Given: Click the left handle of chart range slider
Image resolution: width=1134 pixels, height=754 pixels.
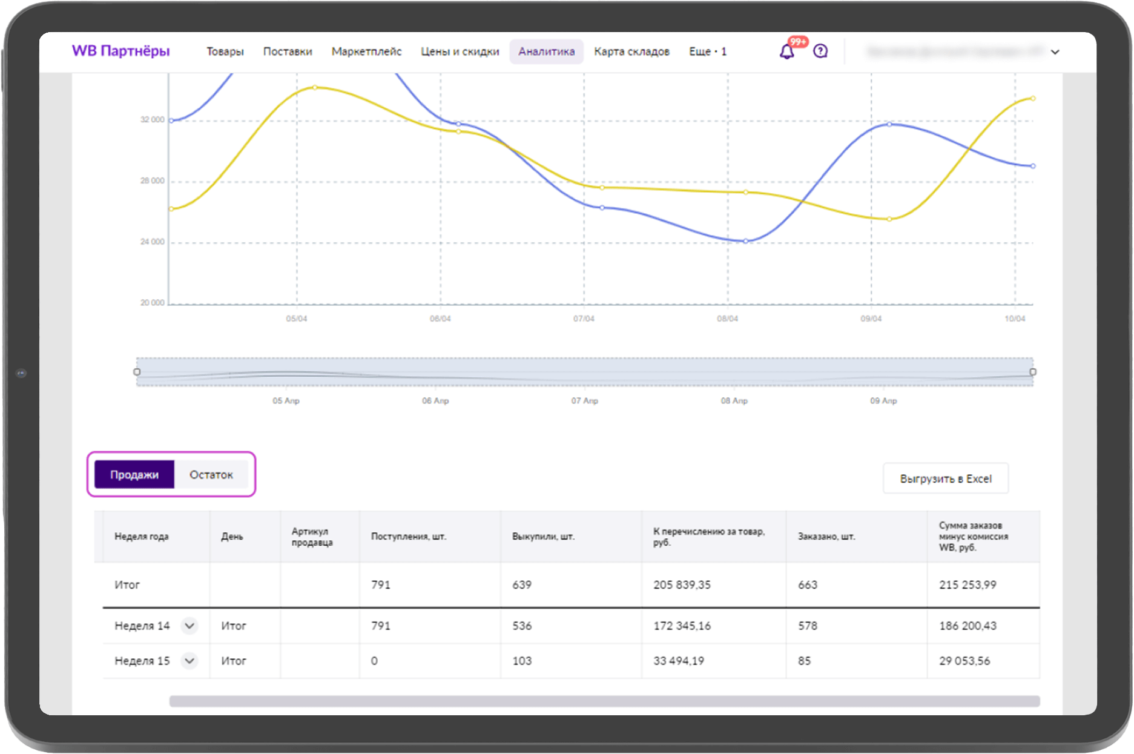Looking at the screenshot, I should tap(137, 372).
